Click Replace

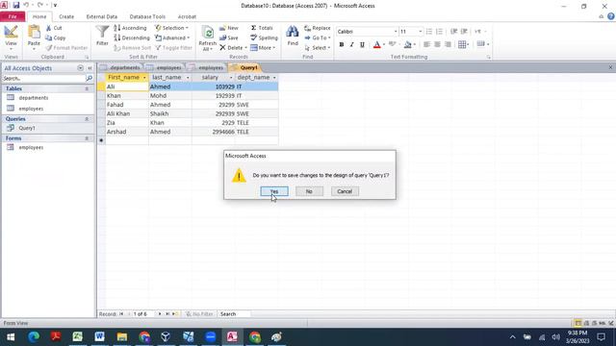click(x=318, y=28)
